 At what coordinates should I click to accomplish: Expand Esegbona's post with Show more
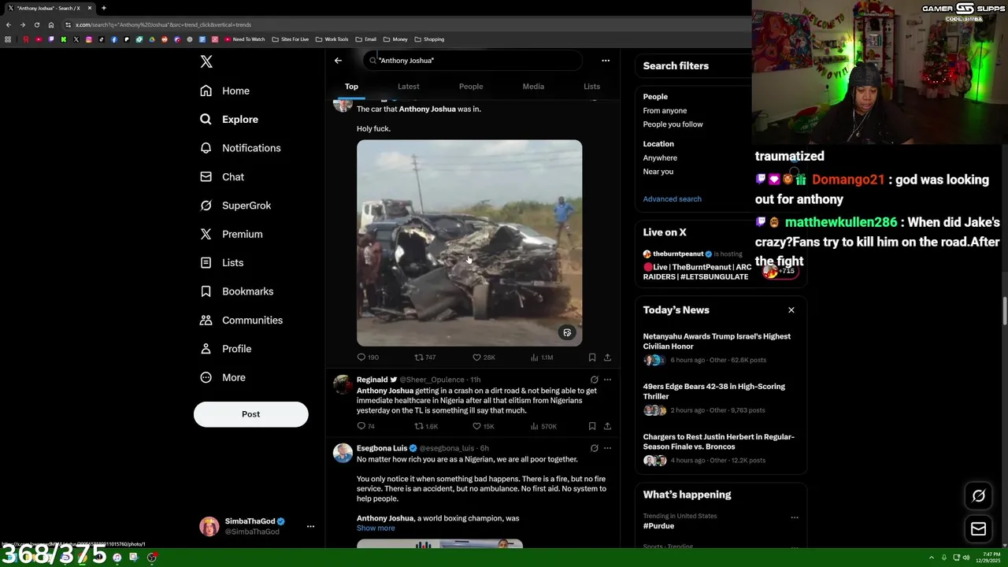coord(376,528)
